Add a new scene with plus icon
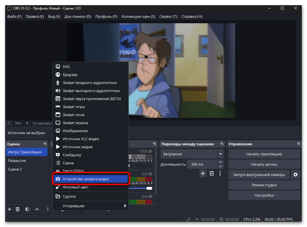 [x=9, y=209]
